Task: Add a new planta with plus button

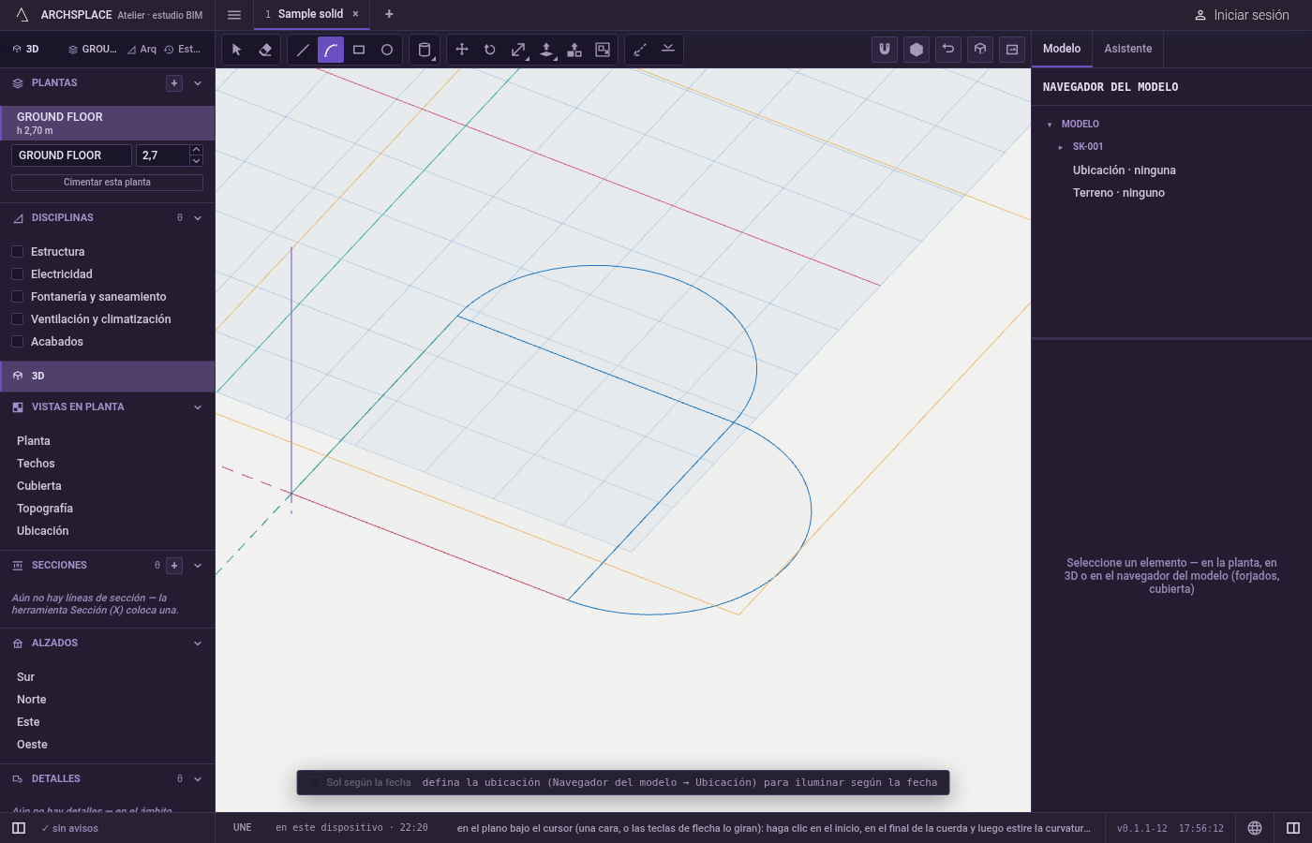Action: point(174,83)
